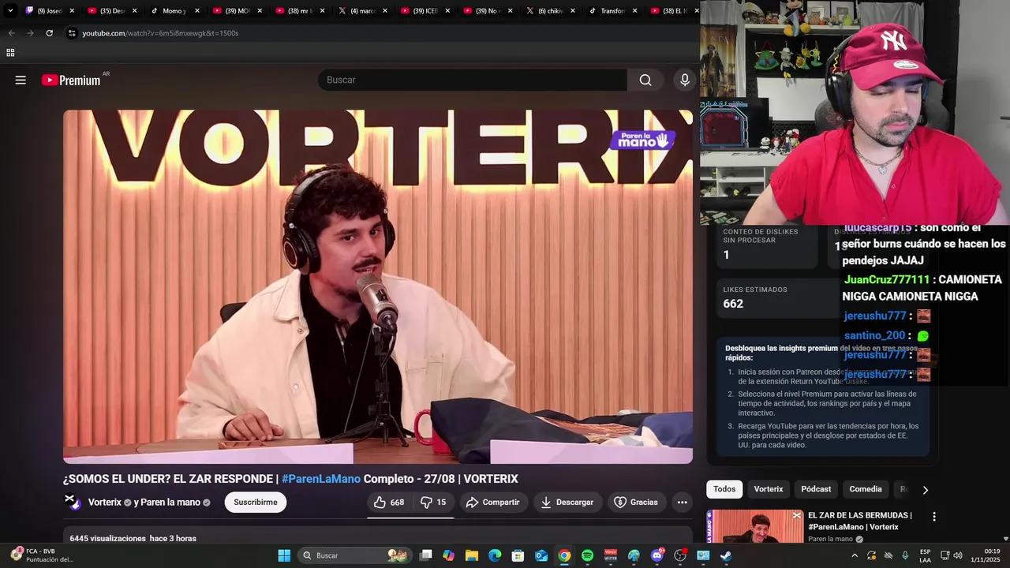Open Steam from the taskbar
The image size is (1010, 568).
[x=726, y=555]
